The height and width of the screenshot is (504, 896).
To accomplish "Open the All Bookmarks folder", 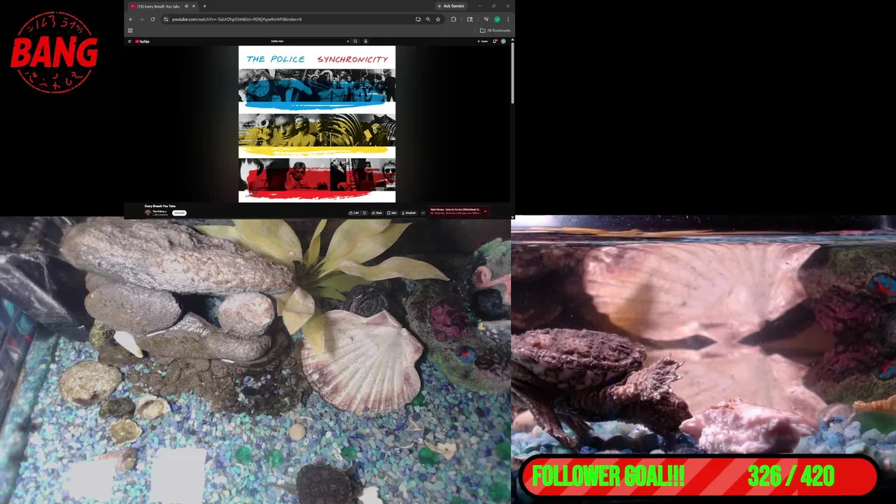I will click(495, 31).
